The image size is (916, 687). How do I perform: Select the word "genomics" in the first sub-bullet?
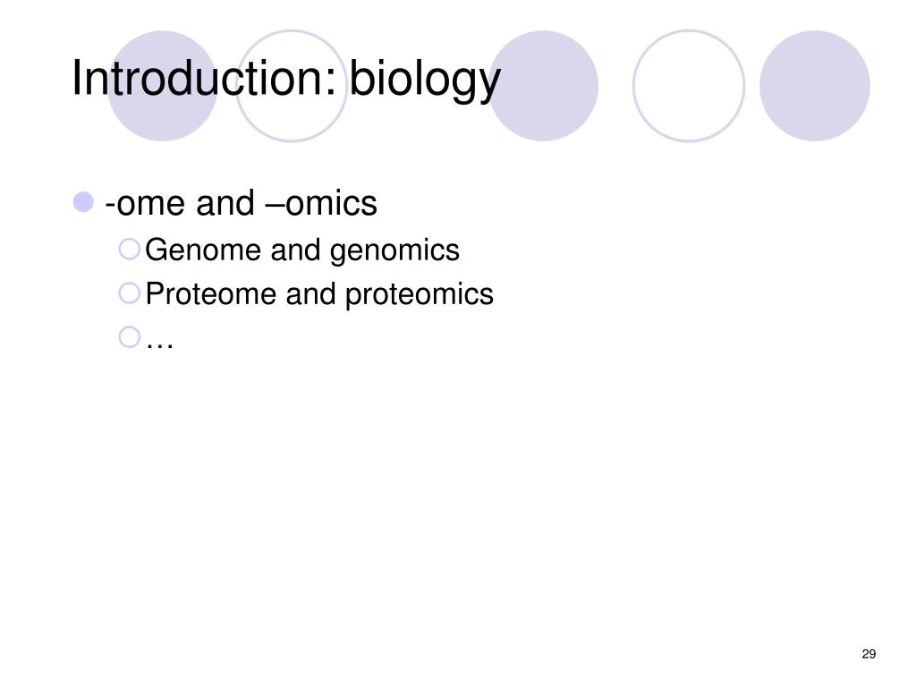point(394,251)
